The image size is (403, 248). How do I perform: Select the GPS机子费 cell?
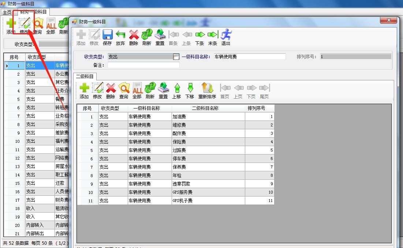pyautogui.click(x=208, y=201)
